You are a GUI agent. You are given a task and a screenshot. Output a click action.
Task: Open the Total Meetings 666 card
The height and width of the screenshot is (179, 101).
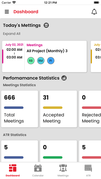pyautogui.click(x=20, y=109)
